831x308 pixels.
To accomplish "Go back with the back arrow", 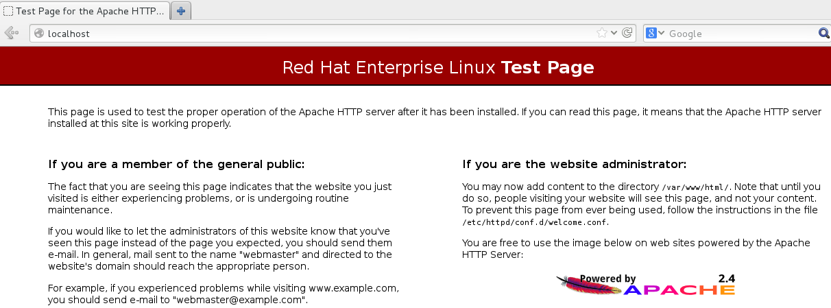I will point(11,33).
